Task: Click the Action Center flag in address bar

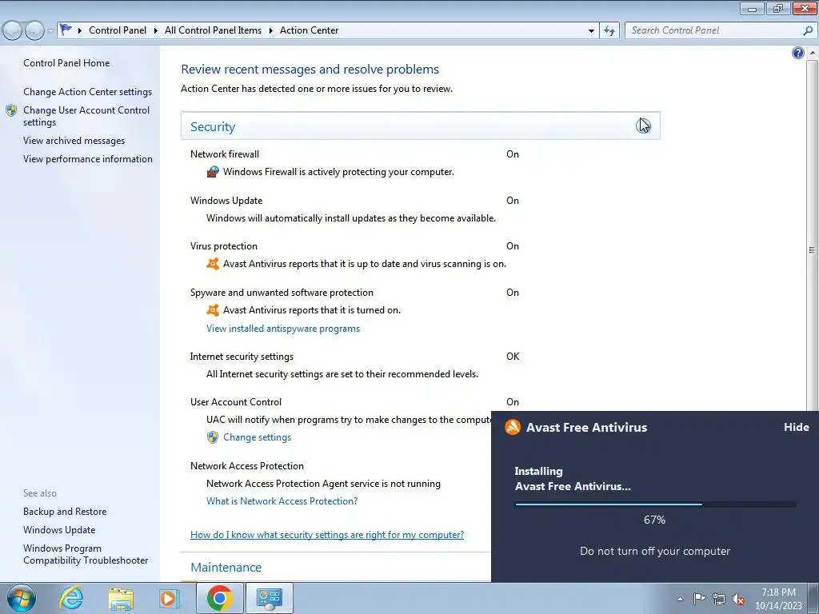Action: [x=66, y=30]
